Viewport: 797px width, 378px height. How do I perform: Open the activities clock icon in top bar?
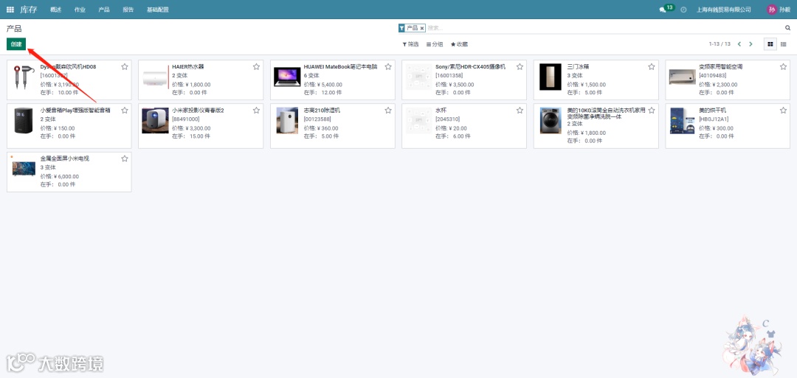(683, 10)
